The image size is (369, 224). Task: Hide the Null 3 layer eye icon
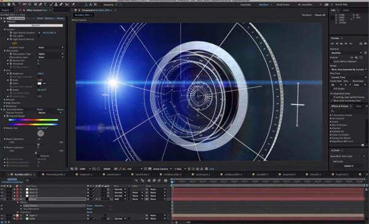pos(2,189)
